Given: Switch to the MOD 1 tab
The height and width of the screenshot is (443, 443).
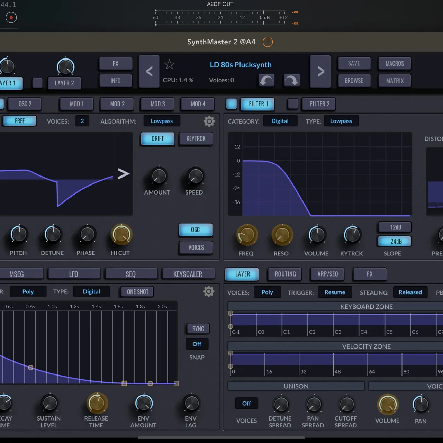Looking at the screenshot, I should (x=76, y=104).
